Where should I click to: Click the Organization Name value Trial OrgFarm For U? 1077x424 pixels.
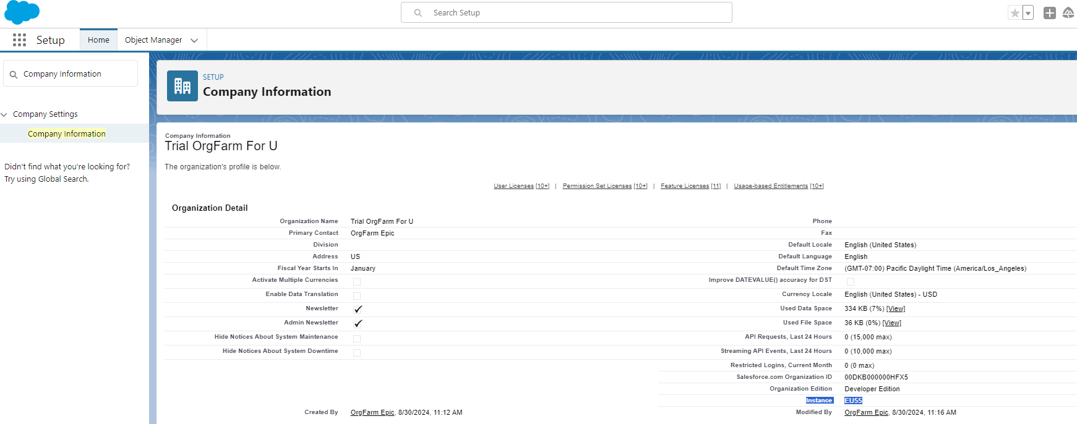tap(382, 221)
